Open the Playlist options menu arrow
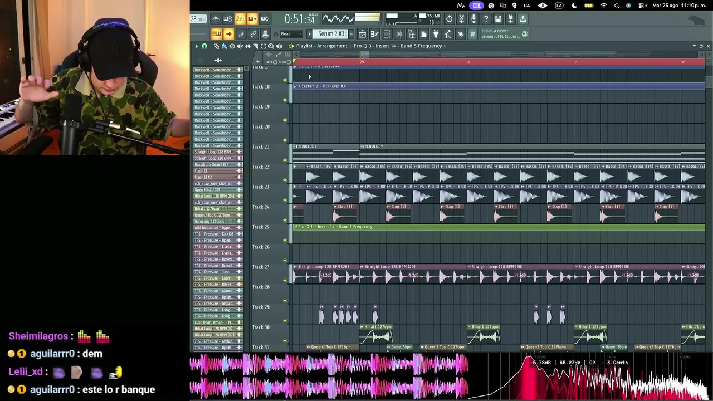Viewport: 713px width, 401px height. click(x=197, y=46)
